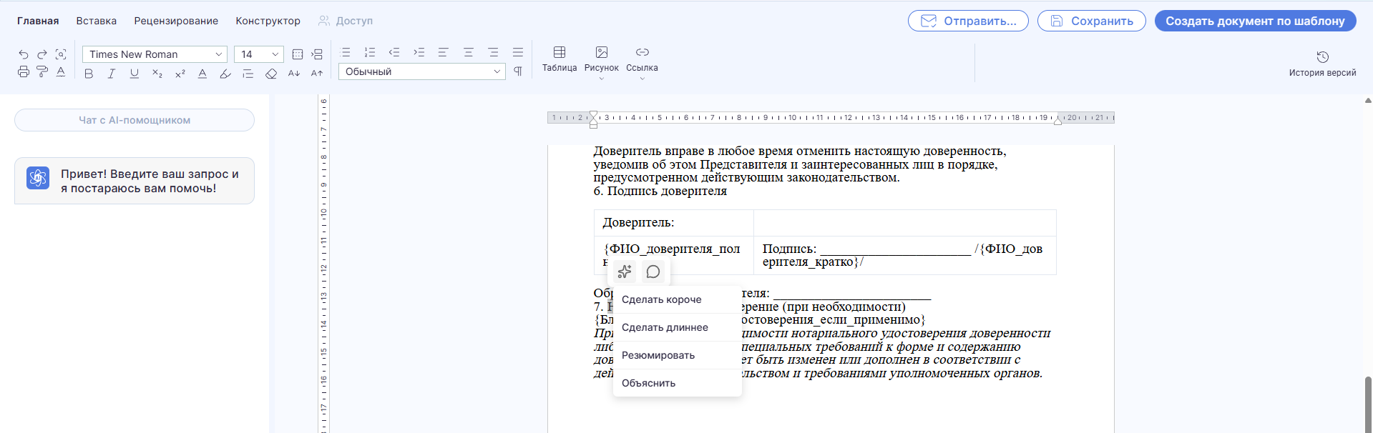This screenshot has width=1373, height=433.
Task: Toggle paragraph marks visibility
Action: (518, 71)
